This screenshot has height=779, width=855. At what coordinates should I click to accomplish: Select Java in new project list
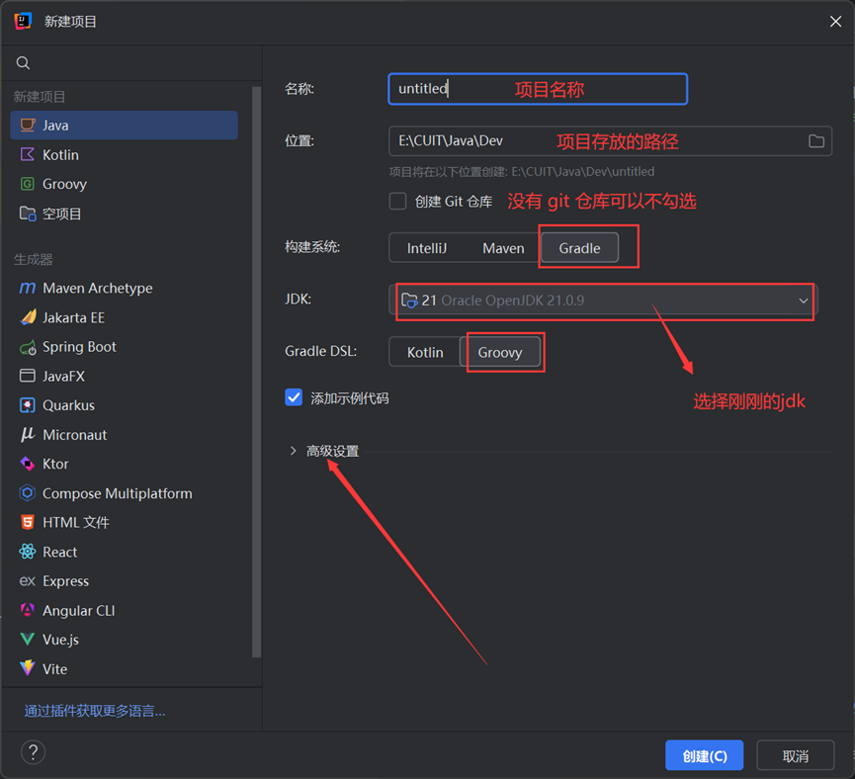[x=124, y=125]
